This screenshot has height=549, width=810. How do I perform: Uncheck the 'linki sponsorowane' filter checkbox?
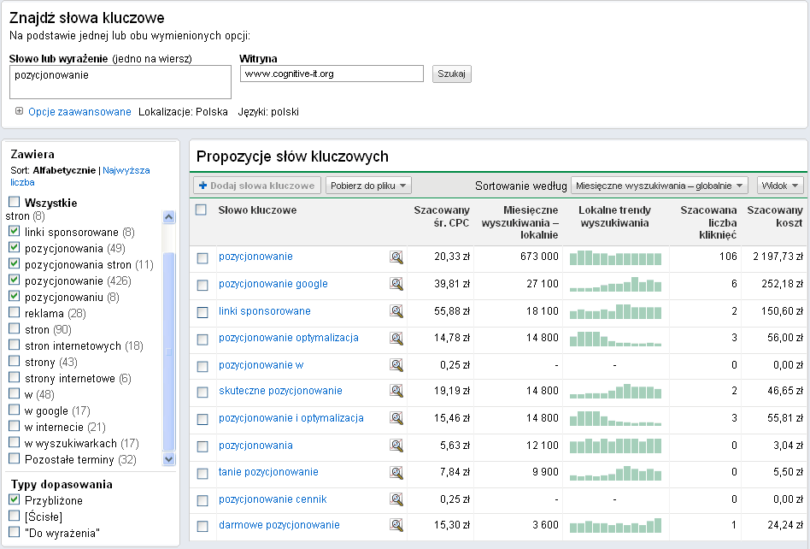coord(14,233)
